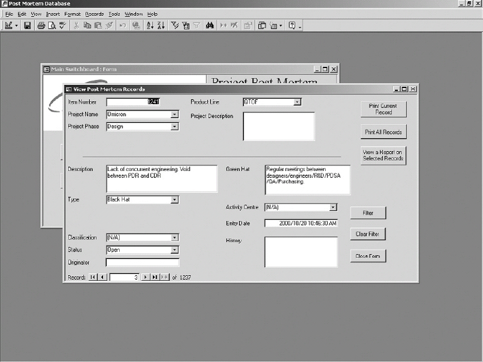The image size is (483, 362).
Task: Open Print Preview from the toolbar
Action: 52,26
